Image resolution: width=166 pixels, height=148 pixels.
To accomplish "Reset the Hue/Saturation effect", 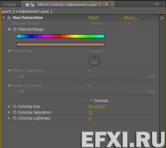I will [93, 18].
